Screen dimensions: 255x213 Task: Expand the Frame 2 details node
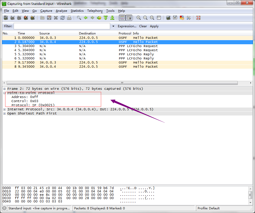click(x=5, y=89)
